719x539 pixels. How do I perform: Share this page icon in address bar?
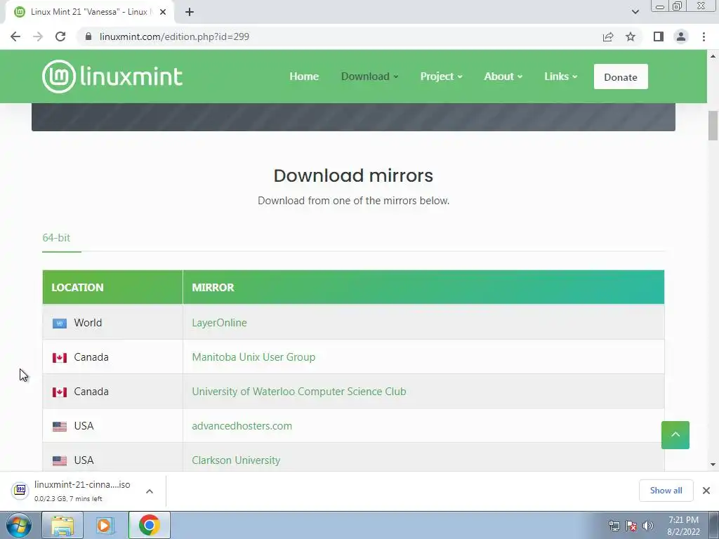pyautogui.click(x=608, y=36)
